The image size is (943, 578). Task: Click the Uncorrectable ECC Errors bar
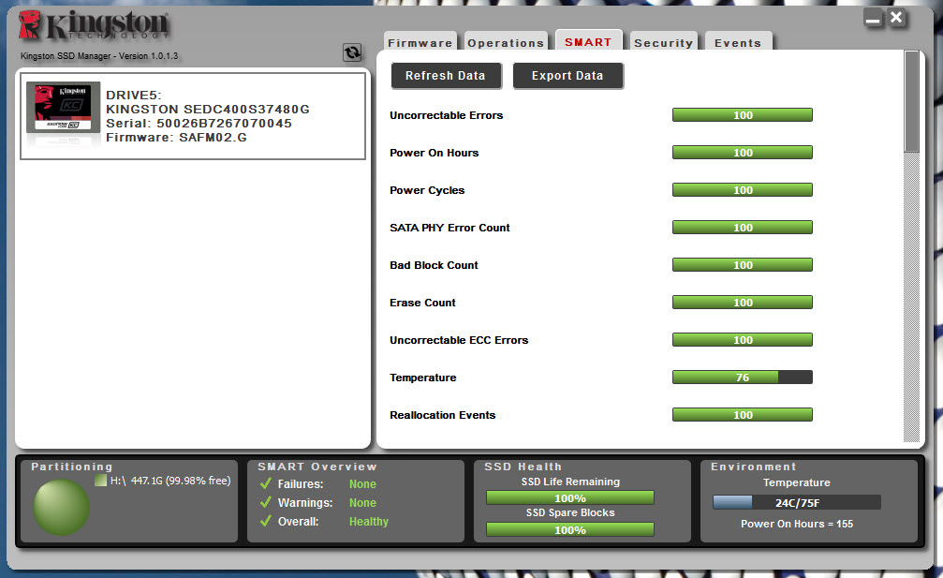pyautogui.click(x=743, y=340)
